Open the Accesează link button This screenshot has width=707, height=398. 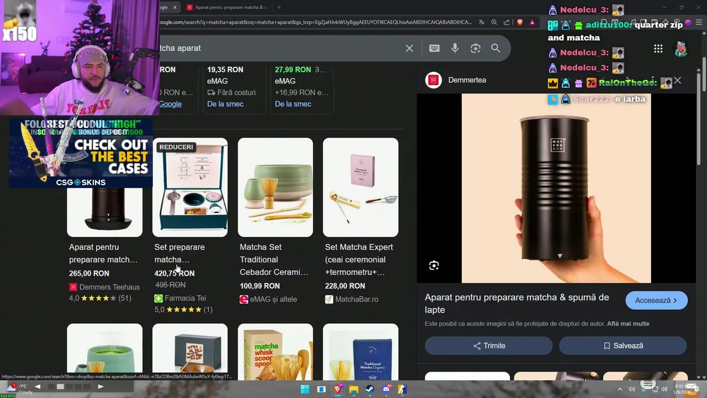tap(656, 300)
